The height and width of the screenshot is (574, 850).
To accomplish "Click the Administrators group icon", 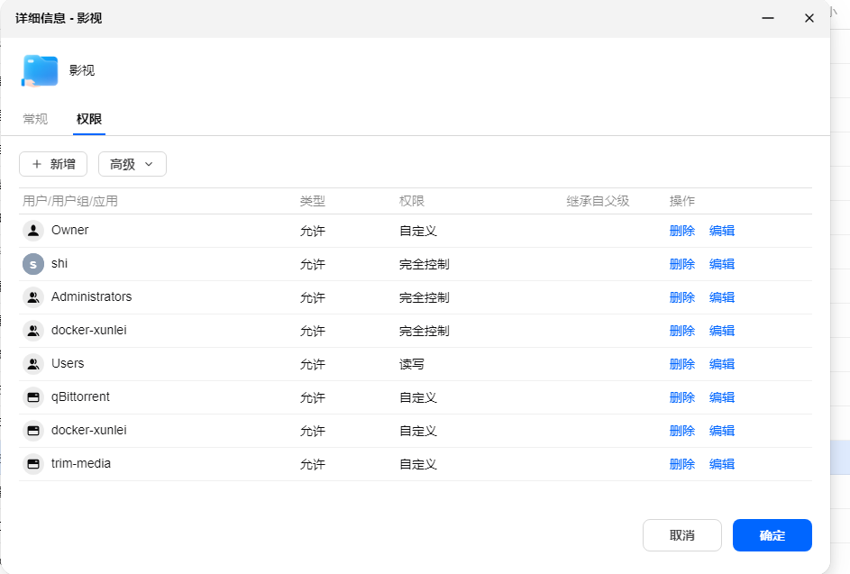I will [x=33, y=297].
